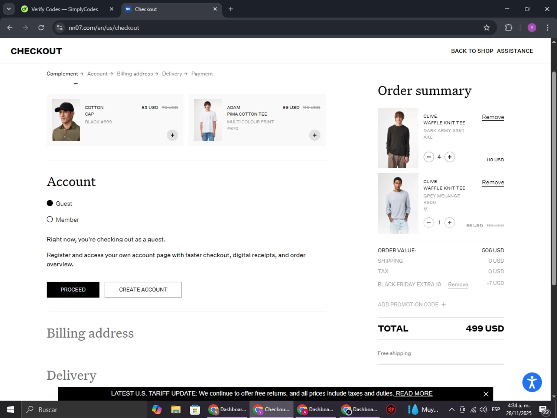Switch the ESP keyboard language indicator

coord(496,409)
